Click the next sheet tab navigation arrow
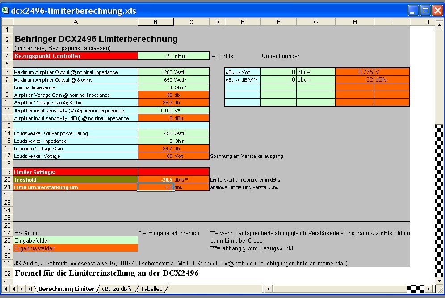Image resolution: width=445 pixels, height=298 pixels. pos(21,289)
